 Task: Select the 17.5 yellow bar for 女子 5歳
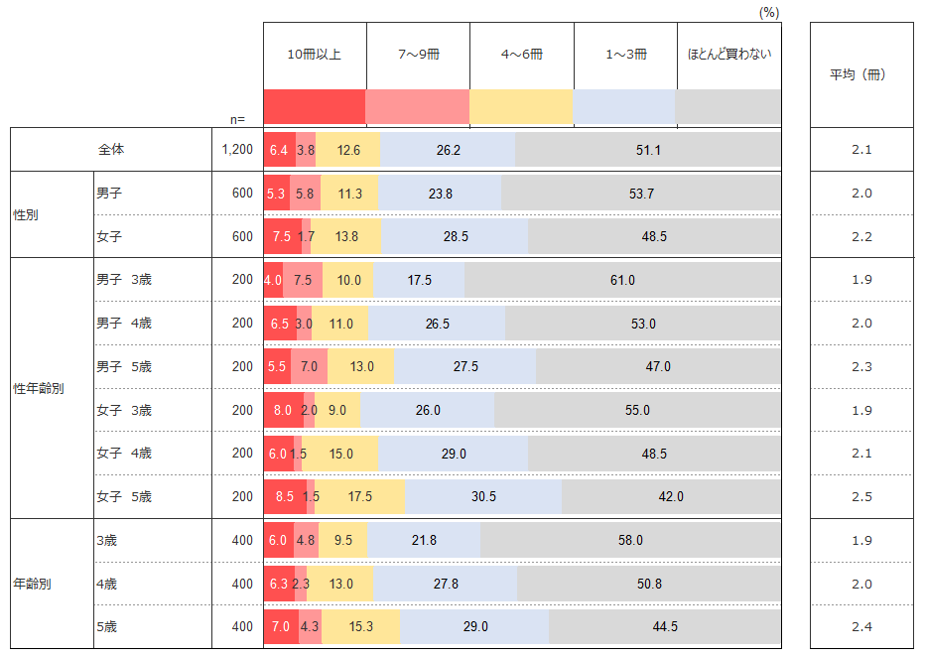[359, 496]
